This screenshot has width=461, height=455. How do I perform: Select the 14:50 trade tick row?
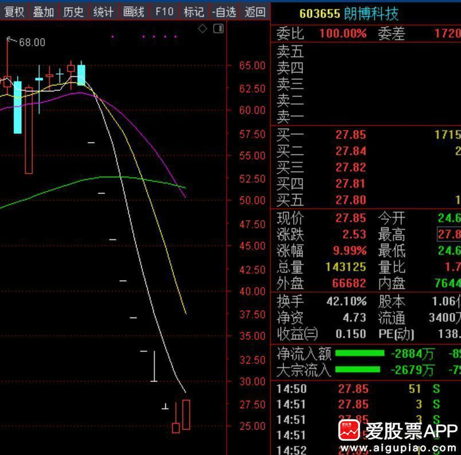(x=366, y=389)
